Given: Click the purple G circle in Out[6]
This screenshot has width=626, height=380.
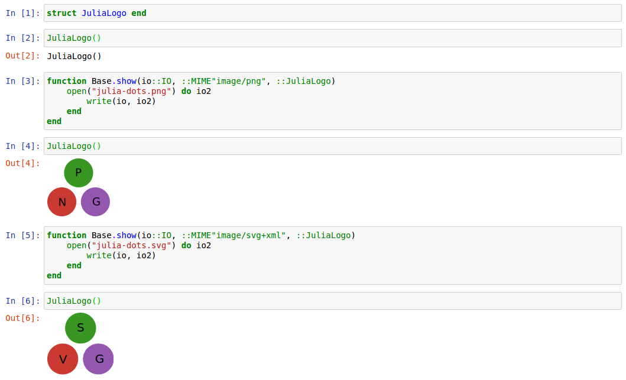Looking at the screenshot, I should pos(98,359).
